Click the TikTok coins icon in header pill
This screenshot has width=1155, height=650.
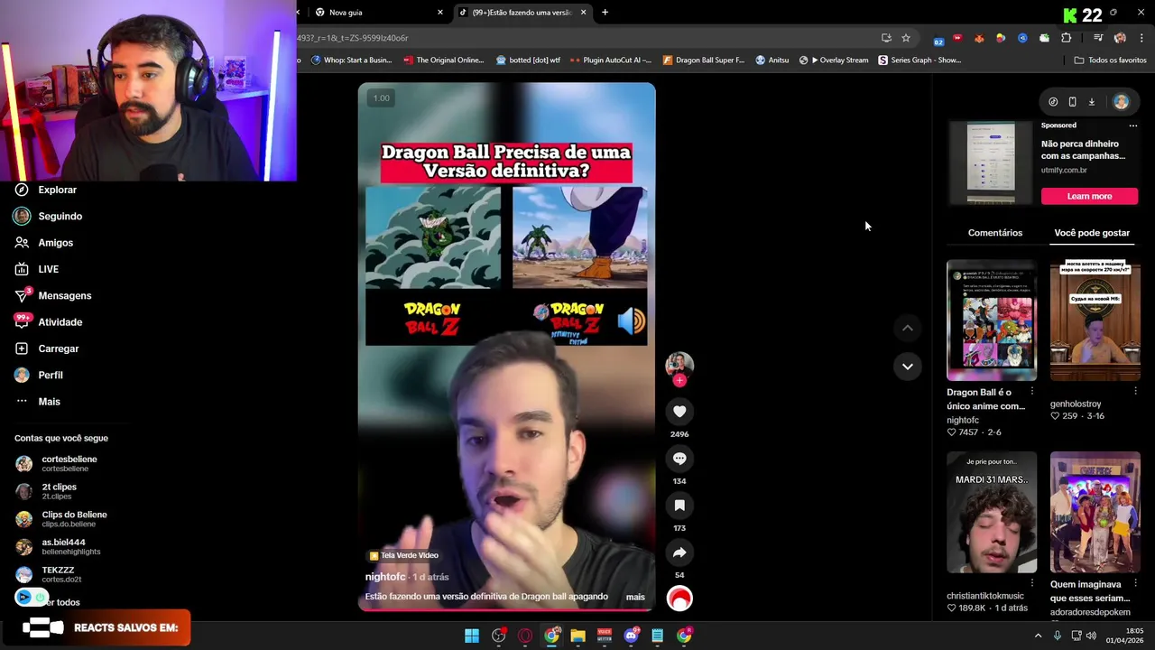click(1053, 102)
